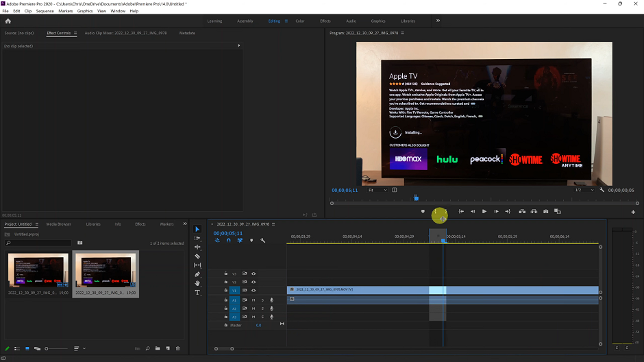
Task: Switch Project panel to freeform view
Action: pyautogui.click(x=37, y=348)
